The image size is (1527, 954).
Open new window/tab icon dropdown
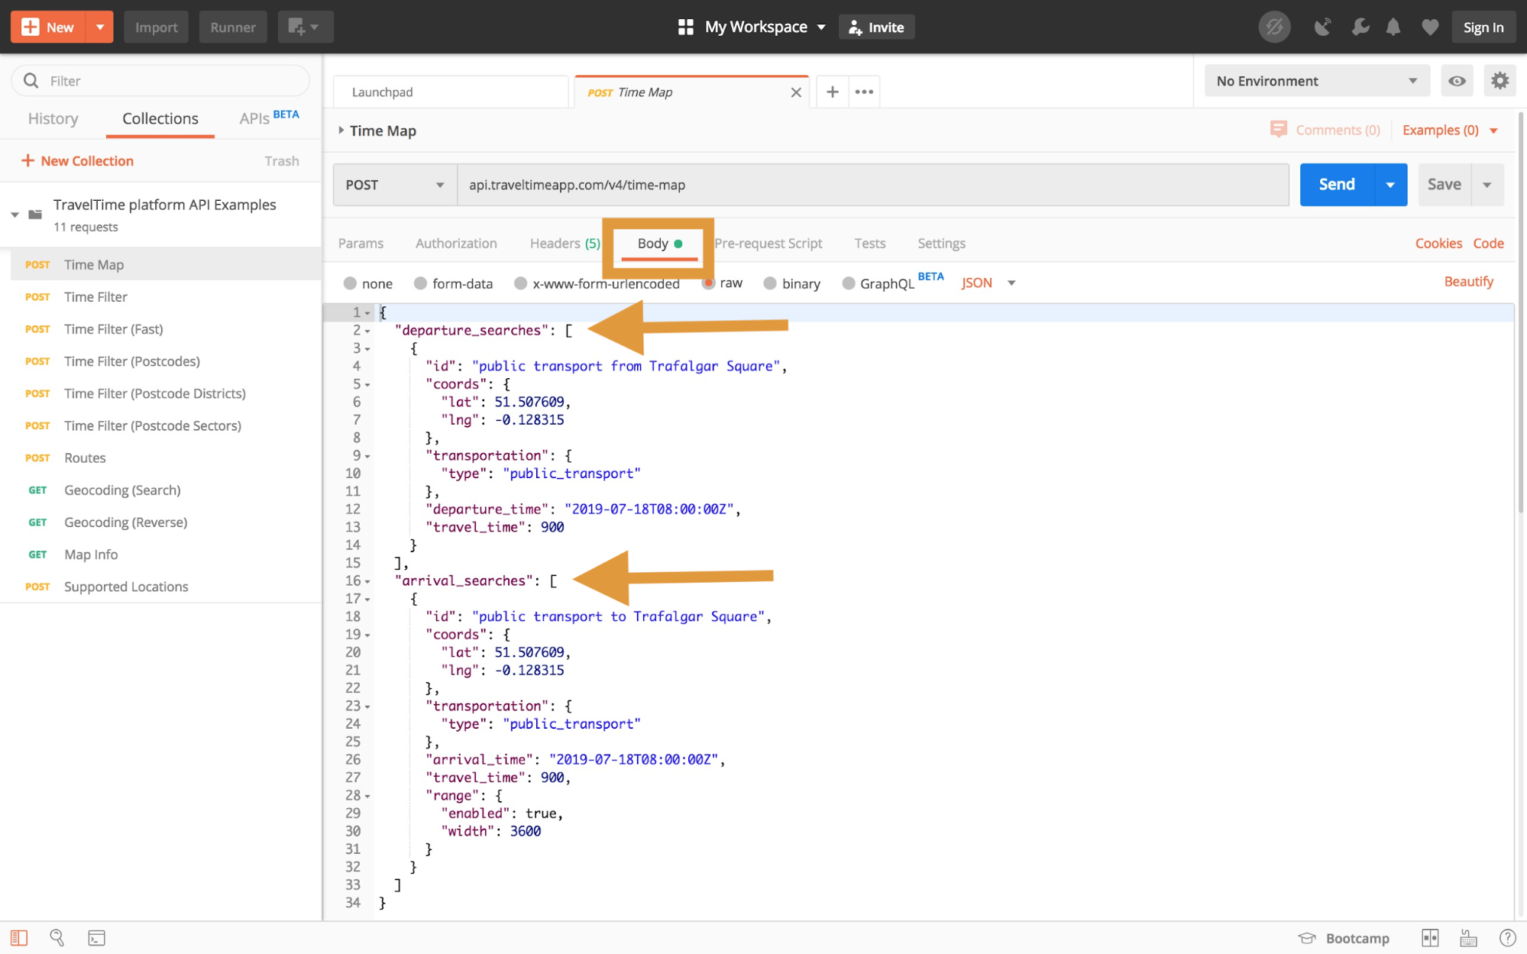tap(304, 27)
